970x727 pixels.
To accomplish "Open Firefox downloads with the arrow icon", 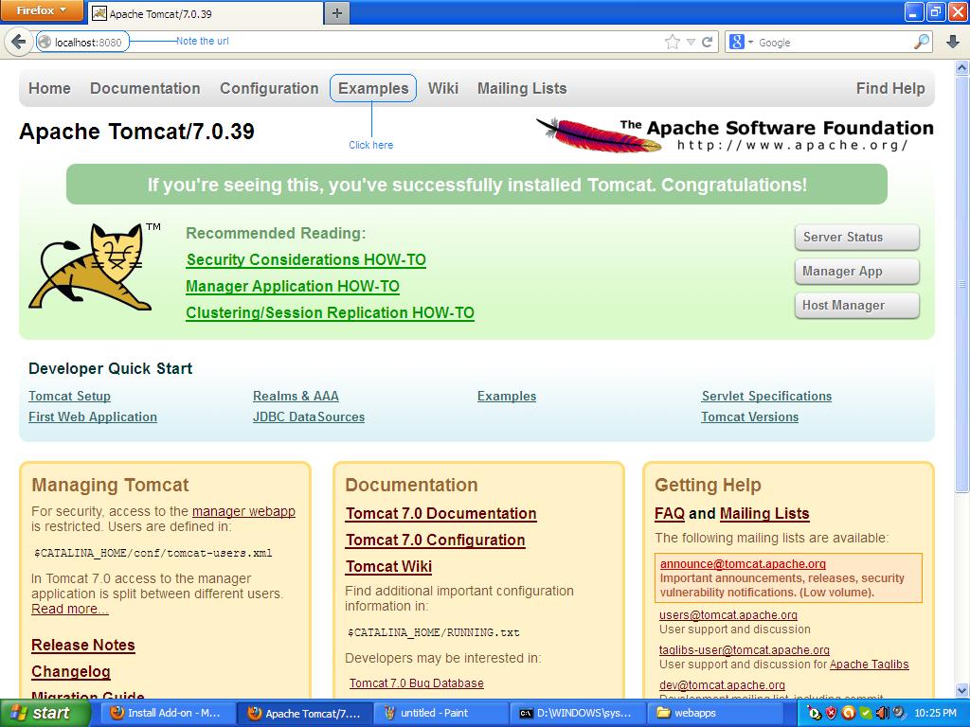I will click(954, 42).
